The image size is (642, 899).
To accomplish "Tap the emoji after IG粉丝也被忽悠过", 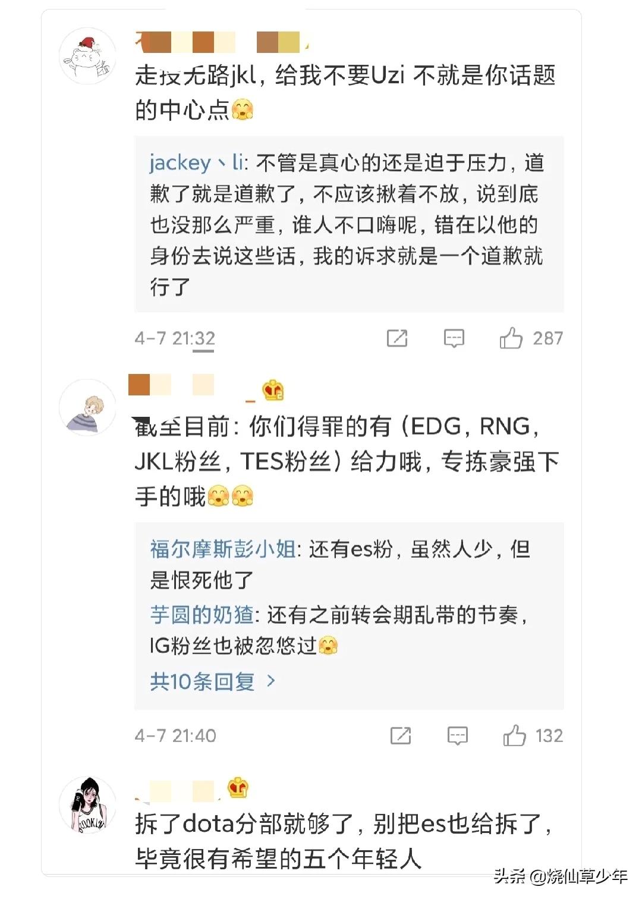I will (x=328, y=646).
